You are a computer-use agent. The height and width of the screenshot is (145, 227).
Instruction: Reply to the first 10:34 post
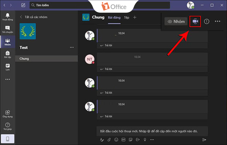(x=106, y=45)
